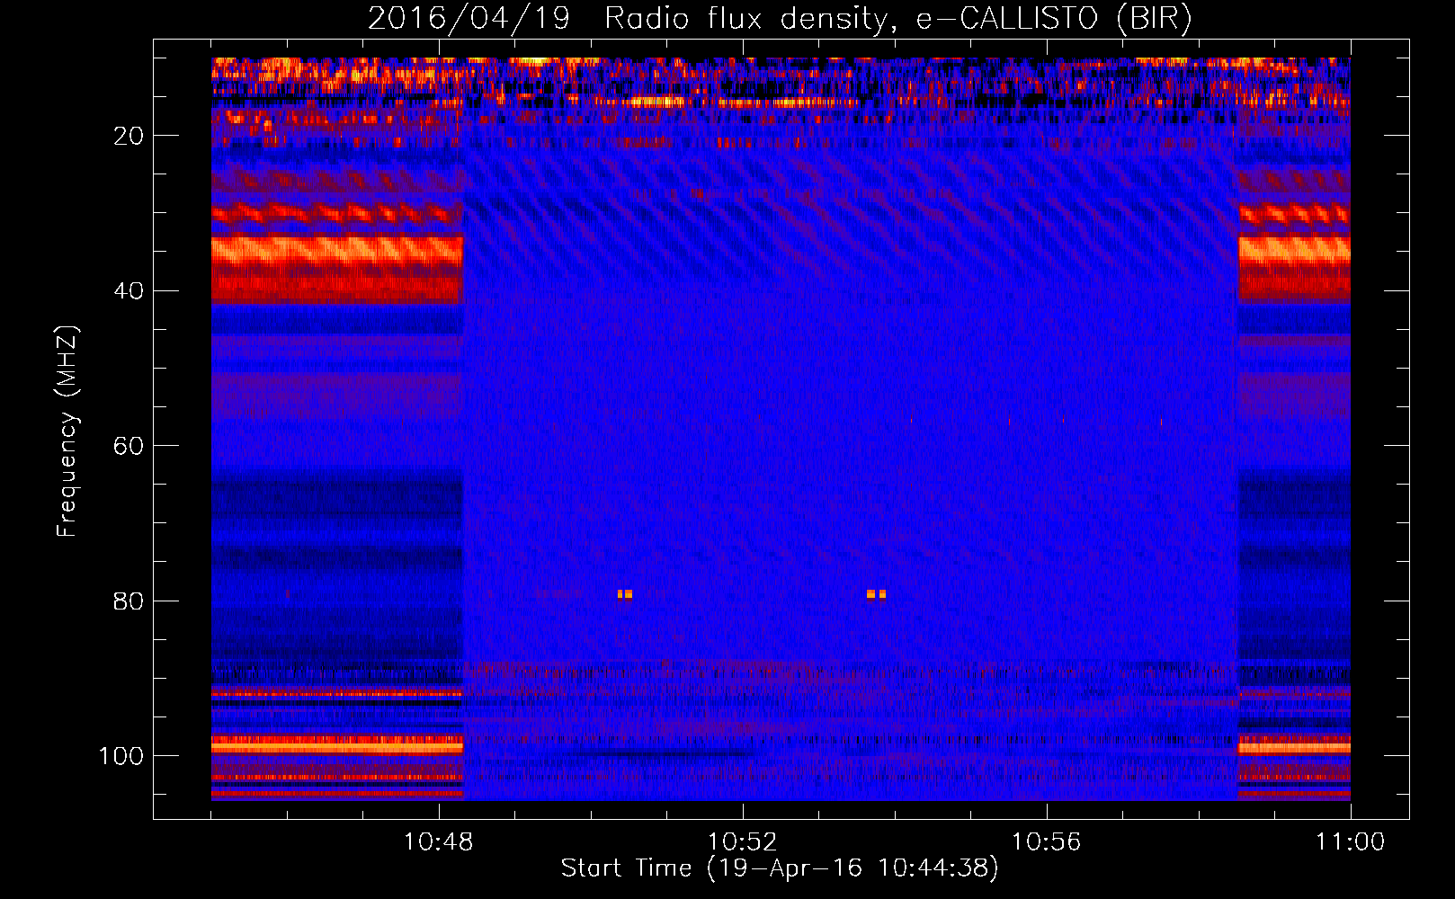Click the 11:00 time tick label

[1350, 842]
